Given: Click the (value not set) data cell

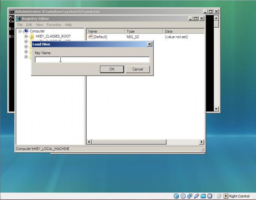Looking at the screenshot, I should pyautogui.click(x=176, y=37).
